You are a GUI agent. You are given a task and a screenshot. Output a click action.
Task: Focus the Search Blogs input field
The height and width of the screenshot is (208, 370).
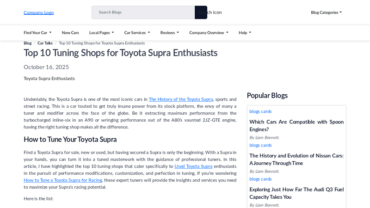tap(143, 12)
